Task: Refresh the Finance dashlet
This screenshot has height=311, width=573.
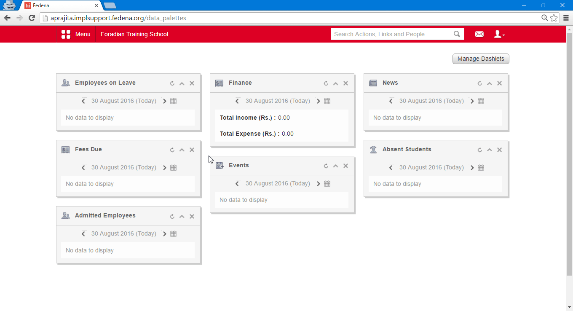Action: point(326,83)
